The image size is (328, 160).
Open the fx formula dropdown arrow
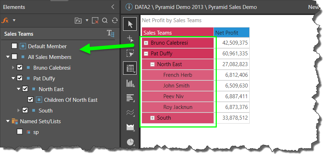point(14,20)
